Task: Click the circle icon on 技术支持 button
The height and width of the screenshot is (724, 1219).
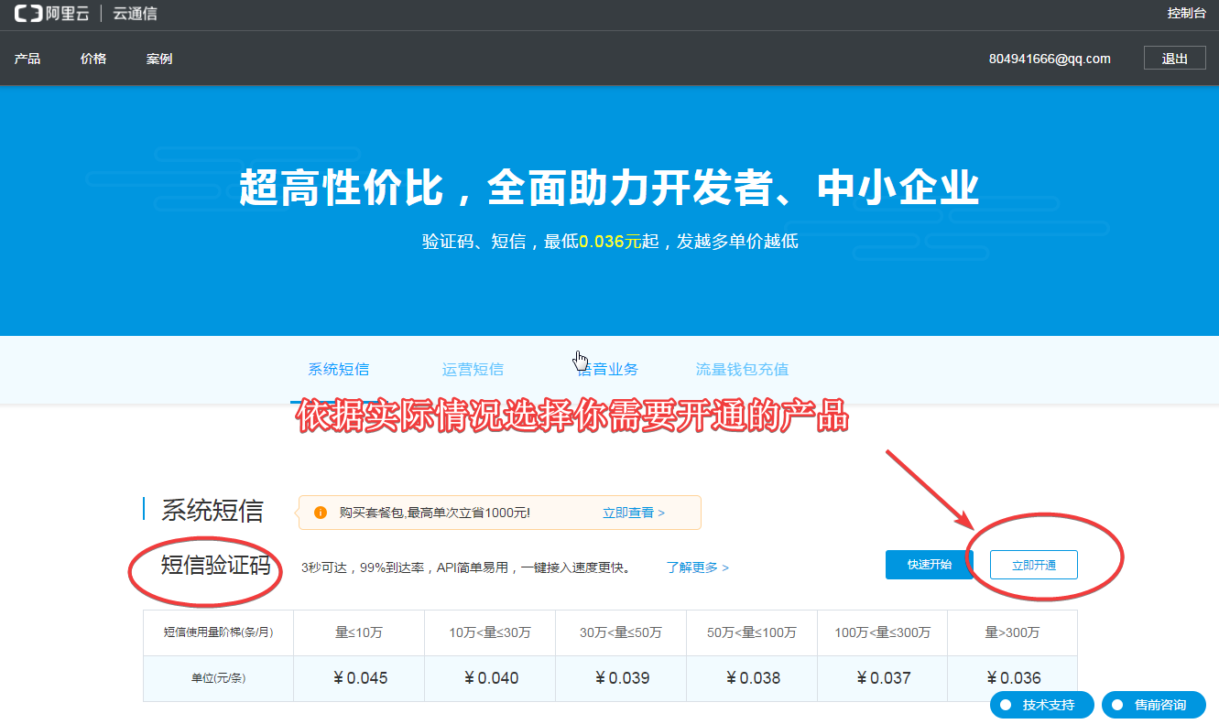Action: coord(1006,705)
